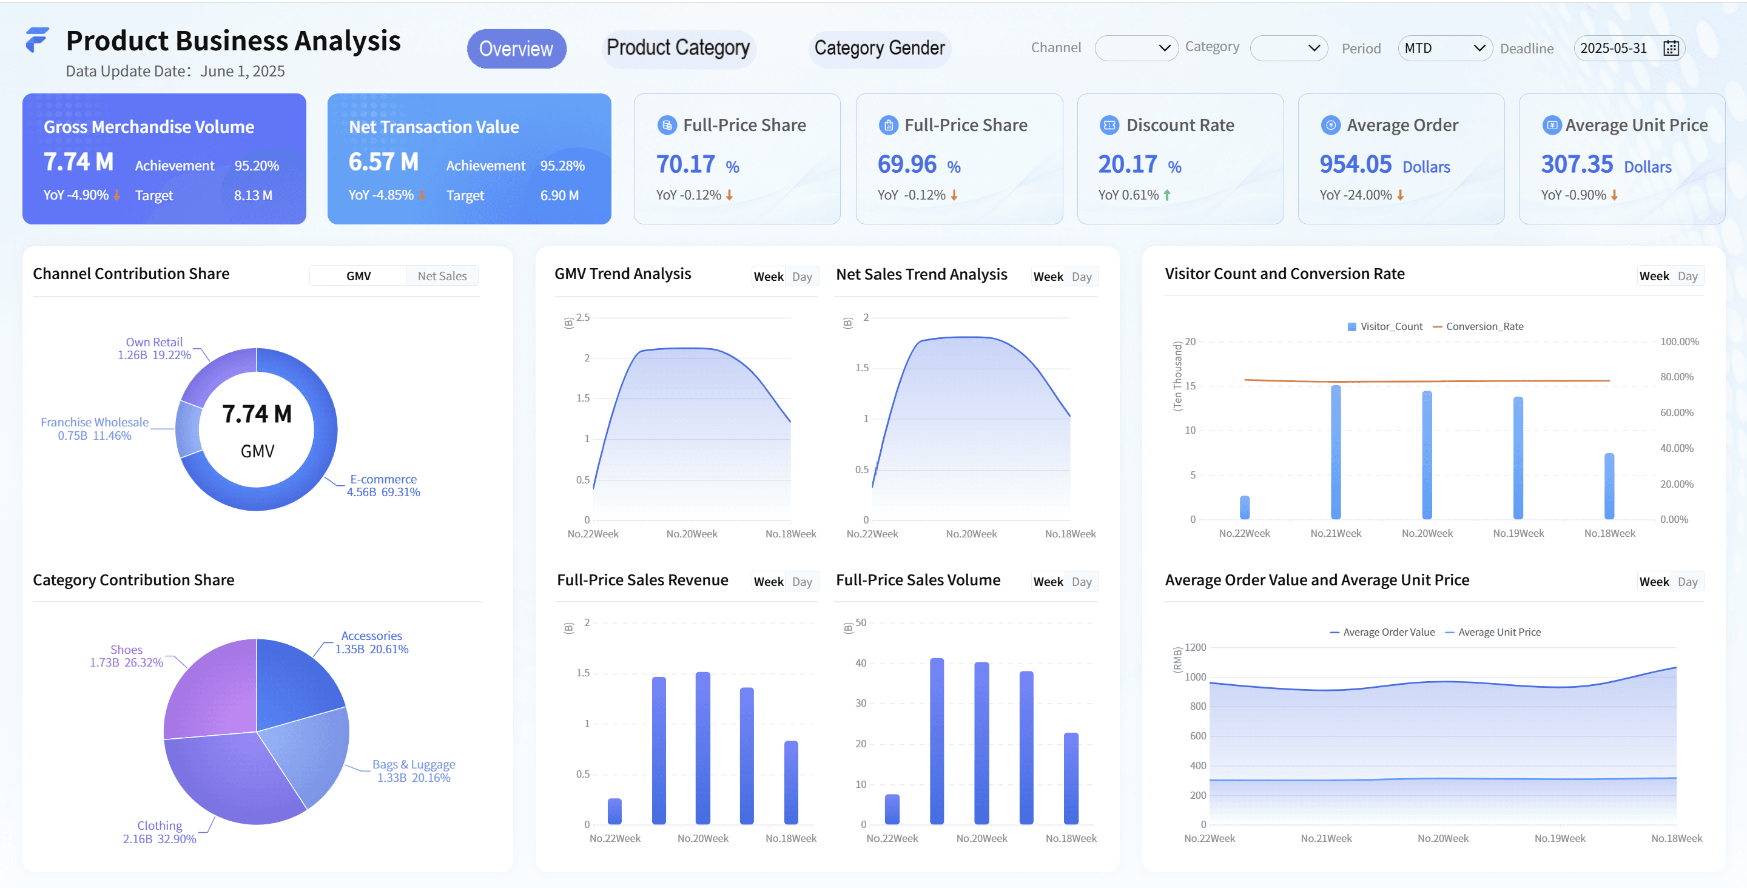Click the Full-Price Share 69.96% card icon
1747x888 pixels.
click(x=887, y=125)
